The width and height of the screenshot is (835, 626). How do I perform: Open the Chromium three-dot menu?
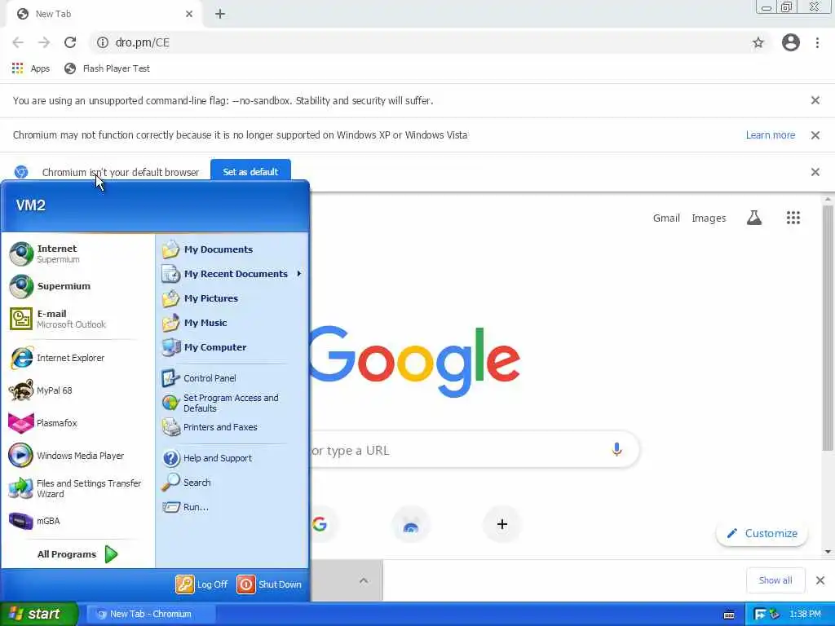point(817,42)
